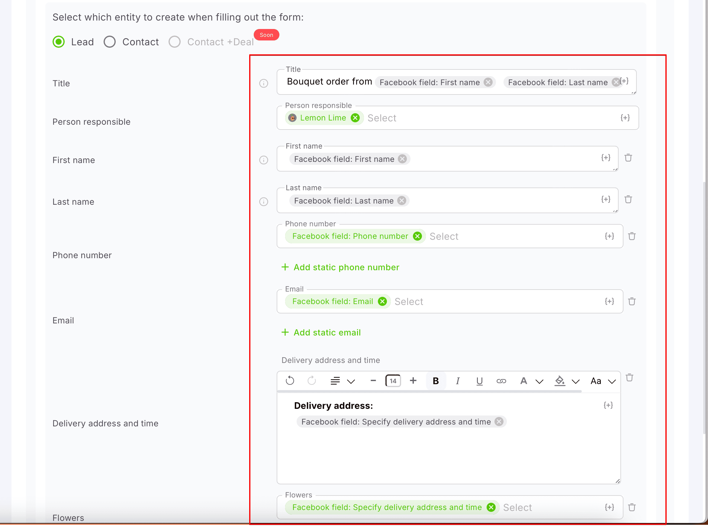This screenshot has width=708, height=526.
Task: Remove Last name chip from Title field
Action: tap(616, 82)
